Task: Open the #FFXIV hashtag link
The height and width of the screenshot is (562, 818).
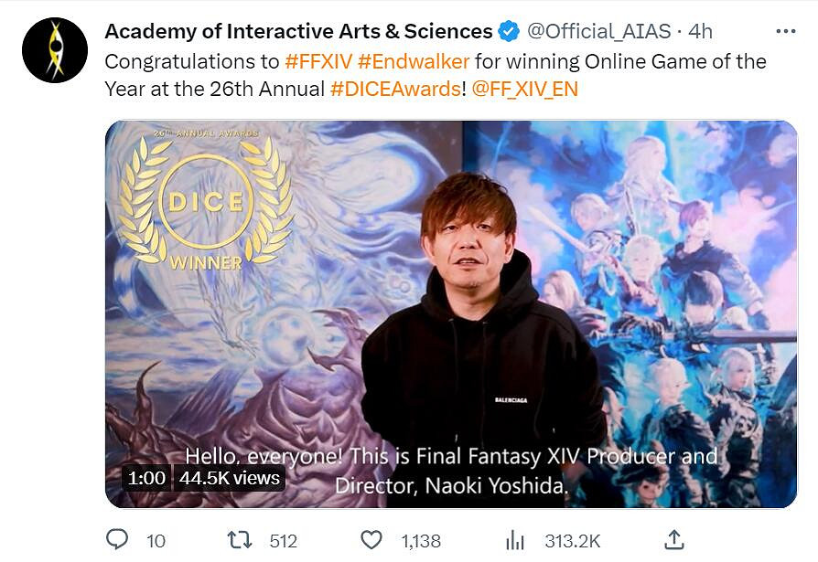Action: click(x=318, y=61)
